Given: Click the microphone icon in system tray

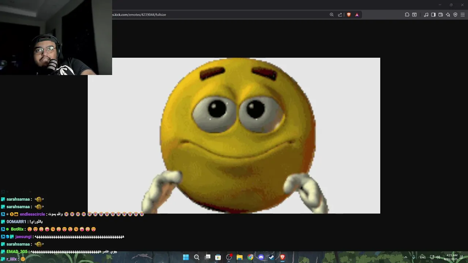Looking at the screenshot, I should tap(414, 257).
